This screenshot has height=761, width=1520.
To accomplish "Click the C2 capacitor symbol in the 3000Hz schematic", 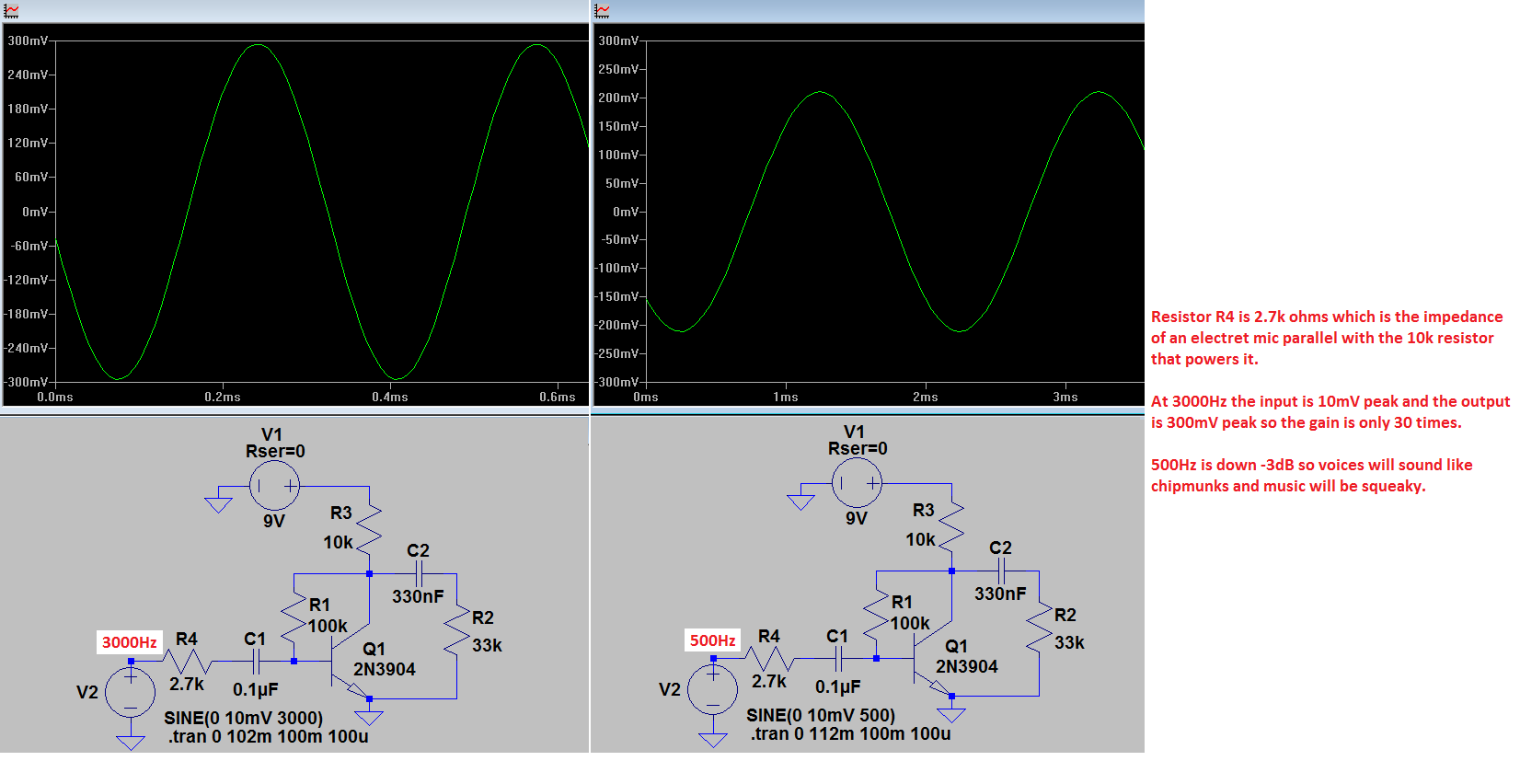I will click(x=419, y=574).
